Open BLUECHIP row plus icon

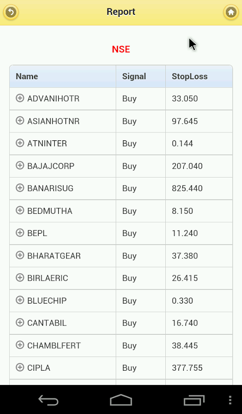pyautogui.click(x=20, y=300)
